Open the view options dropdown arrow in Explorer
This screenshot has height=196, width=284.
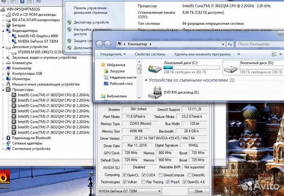(280, 54)
